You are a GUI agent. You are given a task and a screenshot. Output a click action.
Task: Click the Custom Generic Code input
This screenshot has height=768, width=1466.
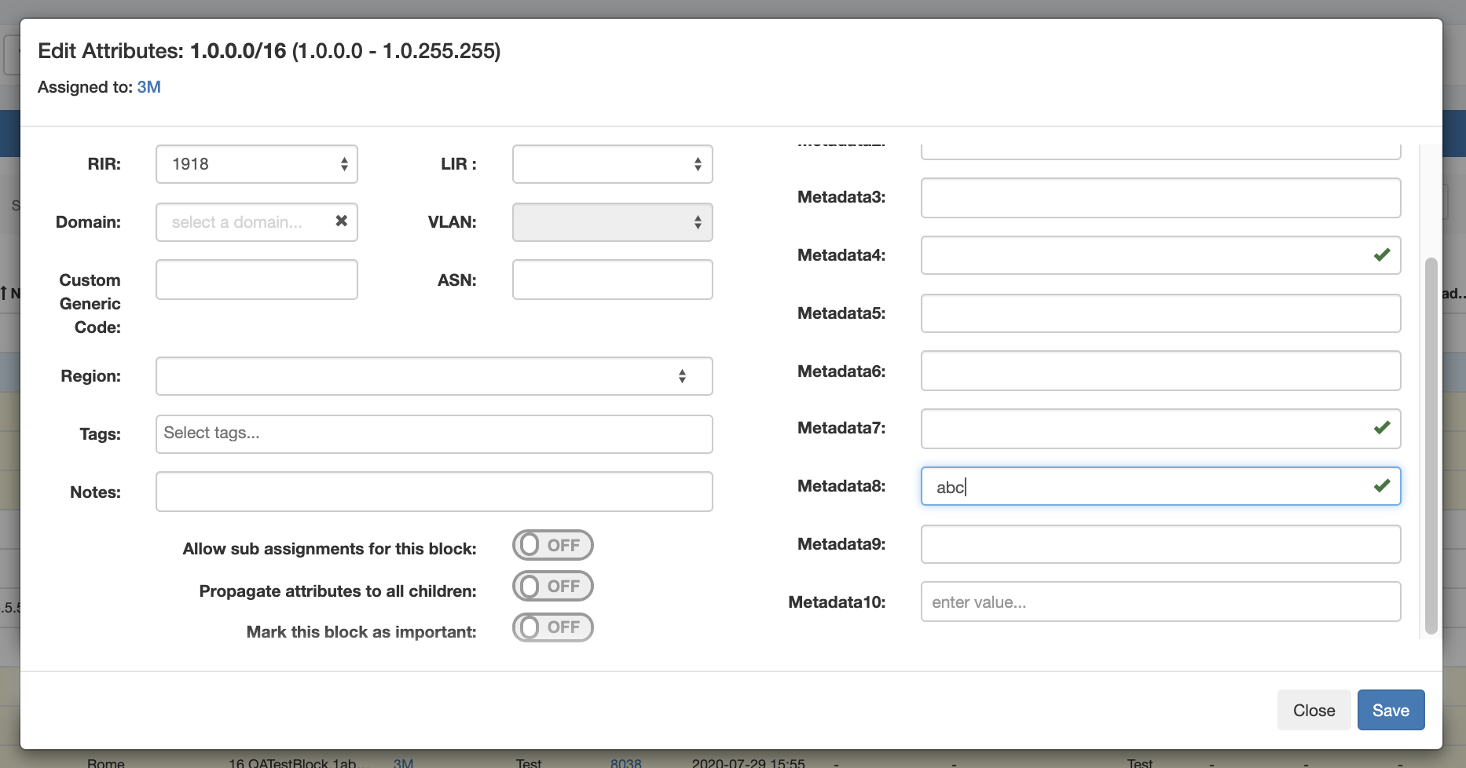pyautogui.click(x=257, y=280)
